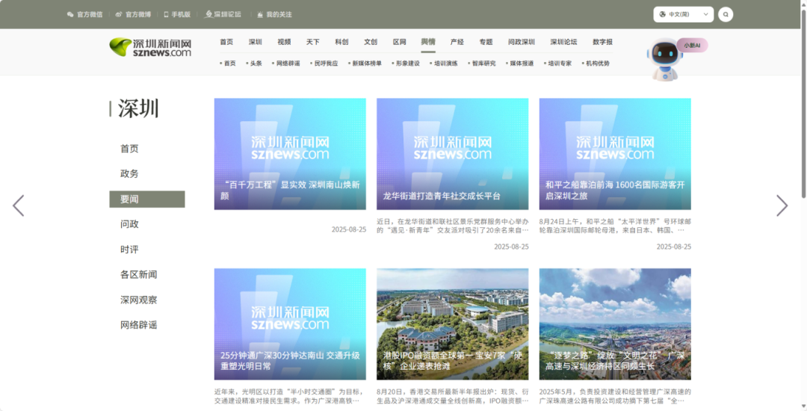Go to the previous slide arrow
Screen dimensions: 807x411
pos(19,205)
